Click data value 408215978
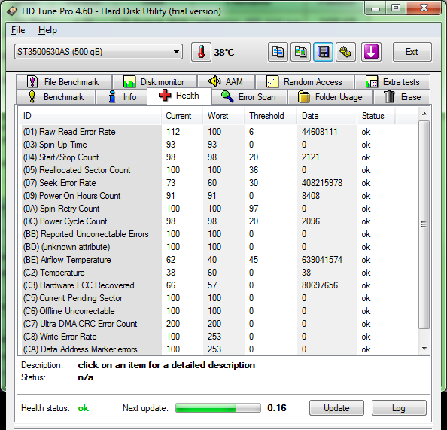The image size is (447, 430). tap(322, 183)
